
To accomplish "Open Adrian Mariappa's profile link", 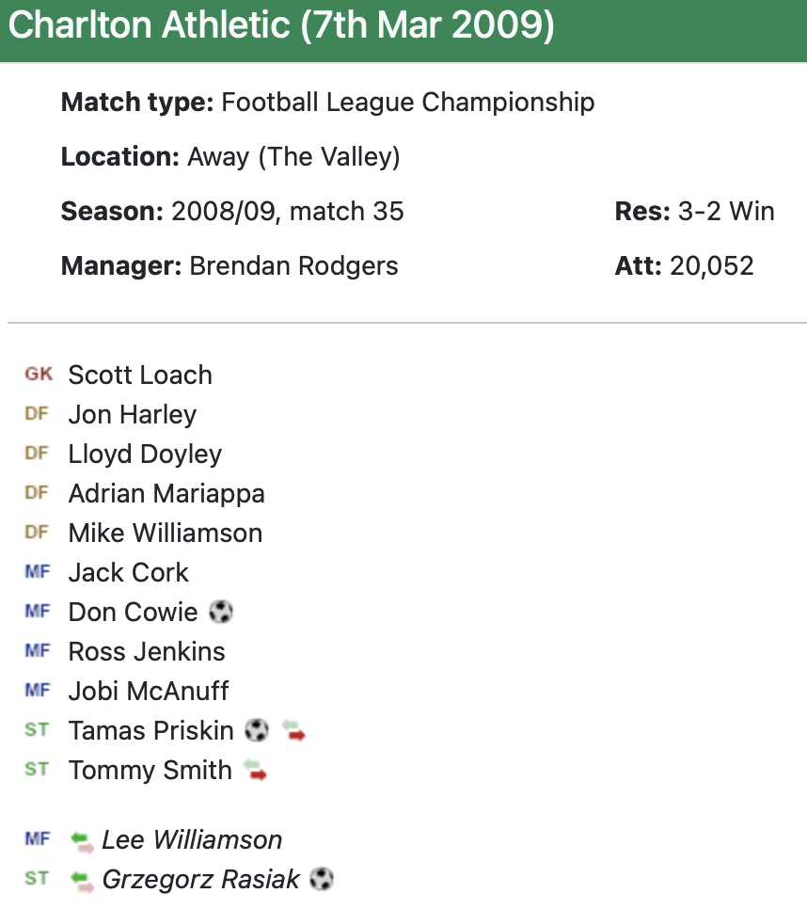I will [x=166, y=494].
